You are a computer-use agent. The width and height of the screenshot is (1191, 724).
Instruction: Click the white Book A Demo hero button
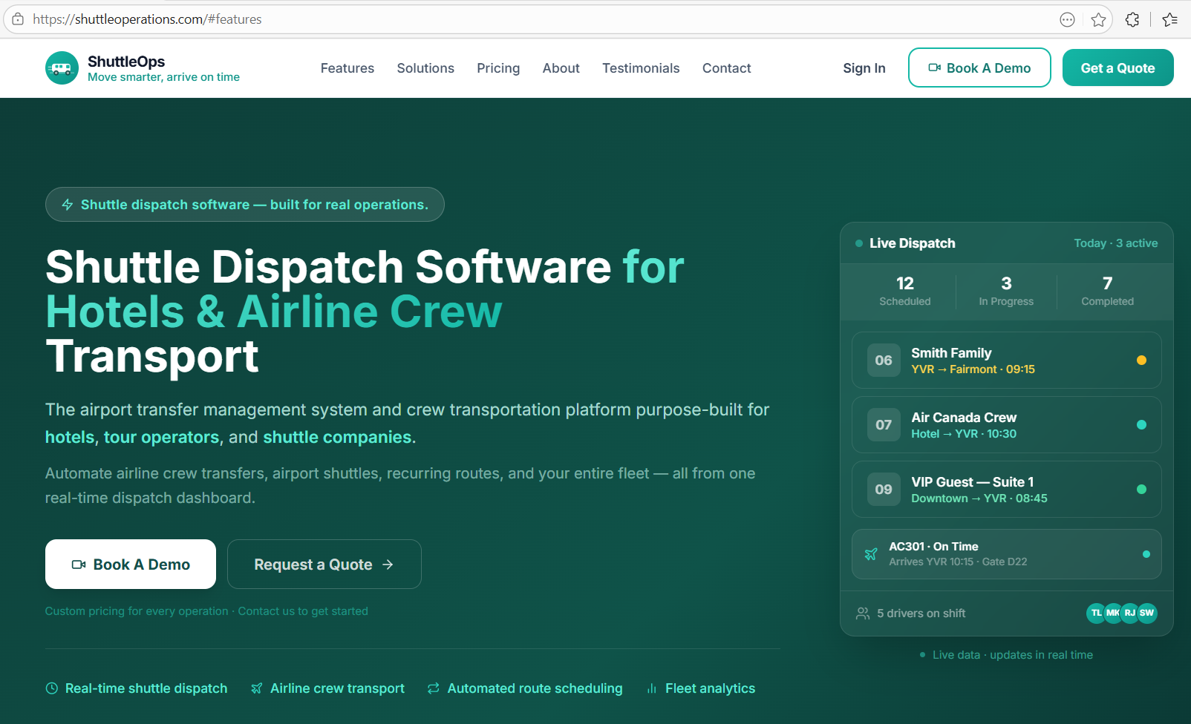(x=131, y=565)
